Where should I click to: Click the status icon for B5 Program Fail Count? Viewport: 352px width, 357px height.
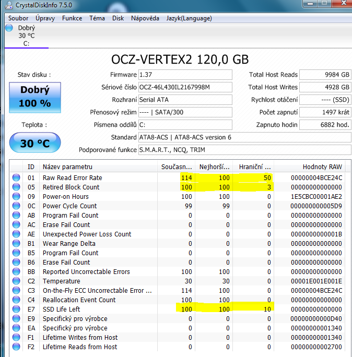point(16,253)
